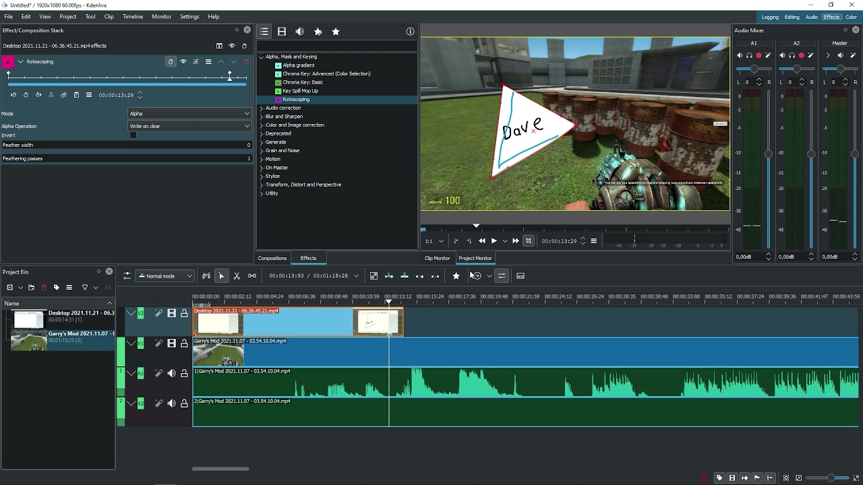Select the razor (scissors) tool in timeline toolbar

point(237,276)
